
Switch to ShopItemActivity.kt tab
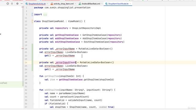pyautogui.click(x=37, y=4)
